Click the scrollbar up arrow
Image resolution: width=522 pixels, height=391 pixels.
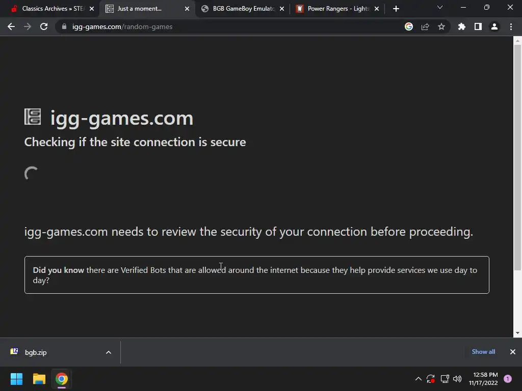point(517,41)
